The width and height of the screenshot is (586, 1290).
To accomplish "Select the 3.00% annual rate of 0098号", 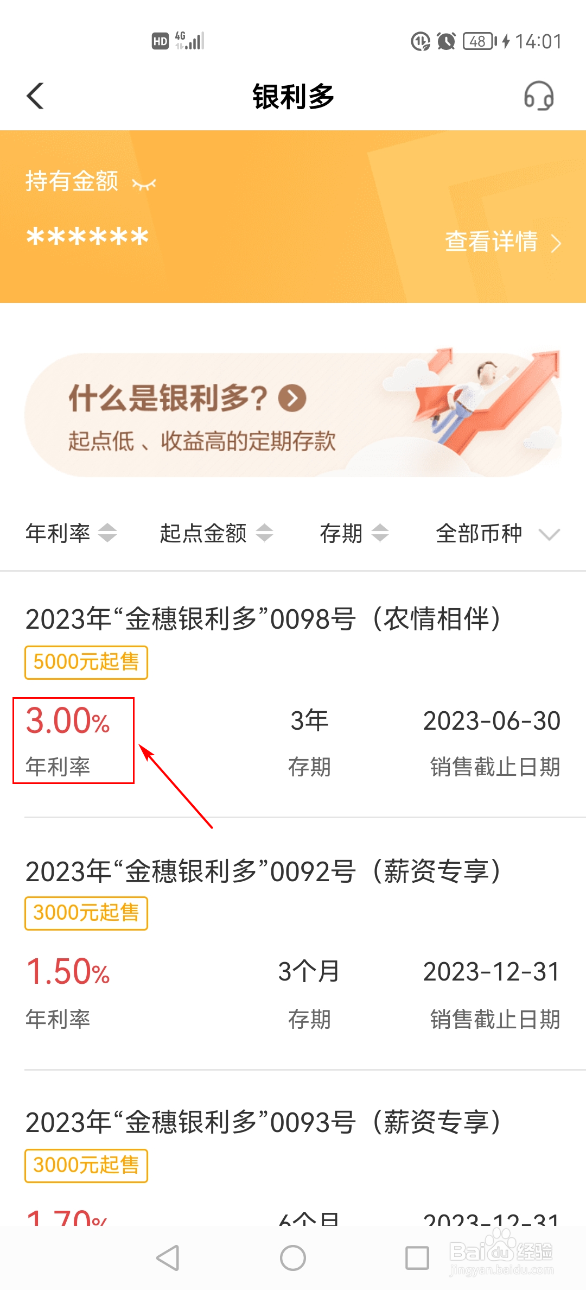I will click(x=68, y=721).
